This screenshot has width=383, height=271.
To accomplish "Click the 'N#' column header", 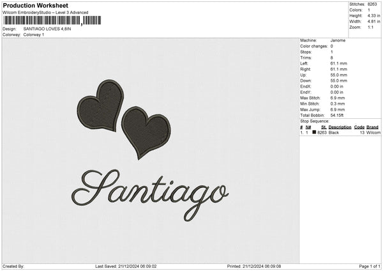I will pyautogui.click(x=308, y=127).
